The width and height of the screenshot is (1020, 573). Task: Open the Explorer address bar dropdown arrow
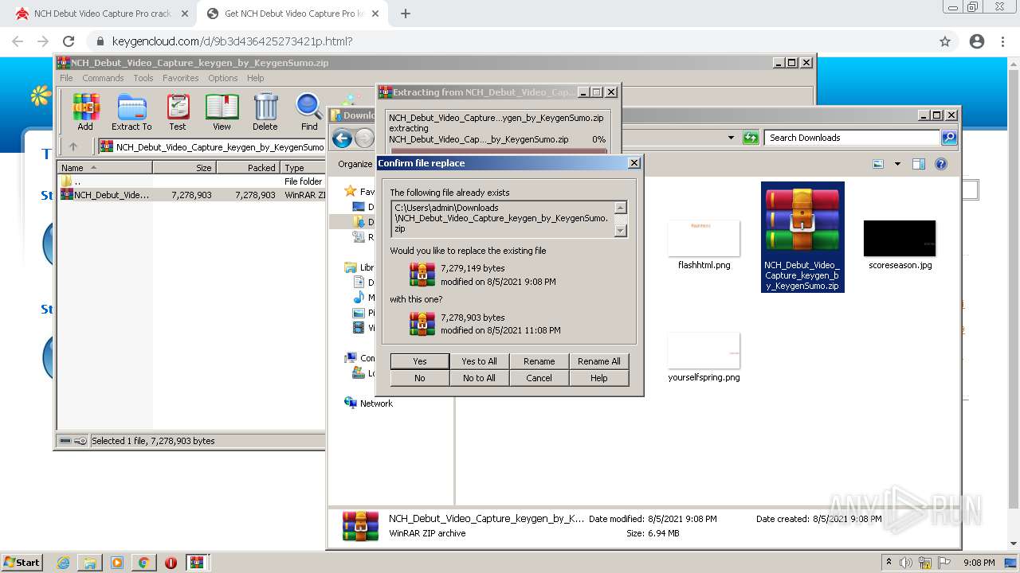[731, 138]
